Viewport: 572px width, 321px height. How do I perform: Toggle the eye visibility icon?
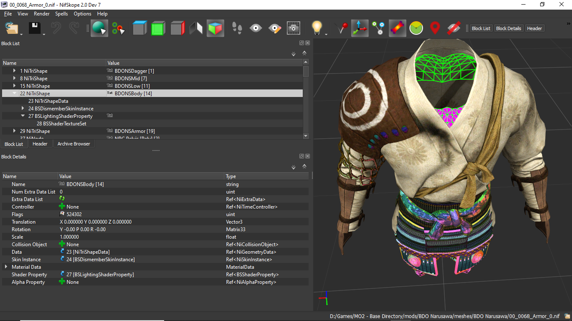(x=255, y=28)
